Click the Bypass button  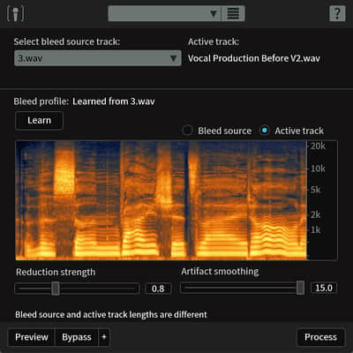pyautogui.click(x=77, y=337)
